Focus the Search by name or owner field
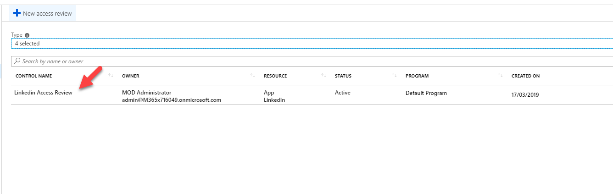This screenshot has width=613, height=194. pos(312,61)
